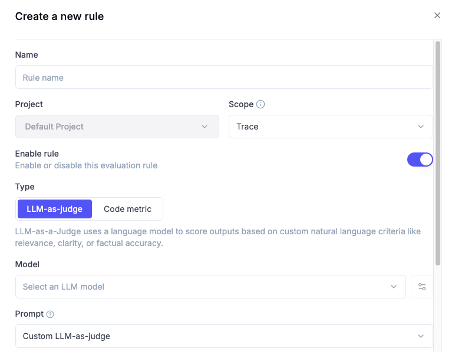Click the Name field label
Screen dimensions: 455x352
27,55
